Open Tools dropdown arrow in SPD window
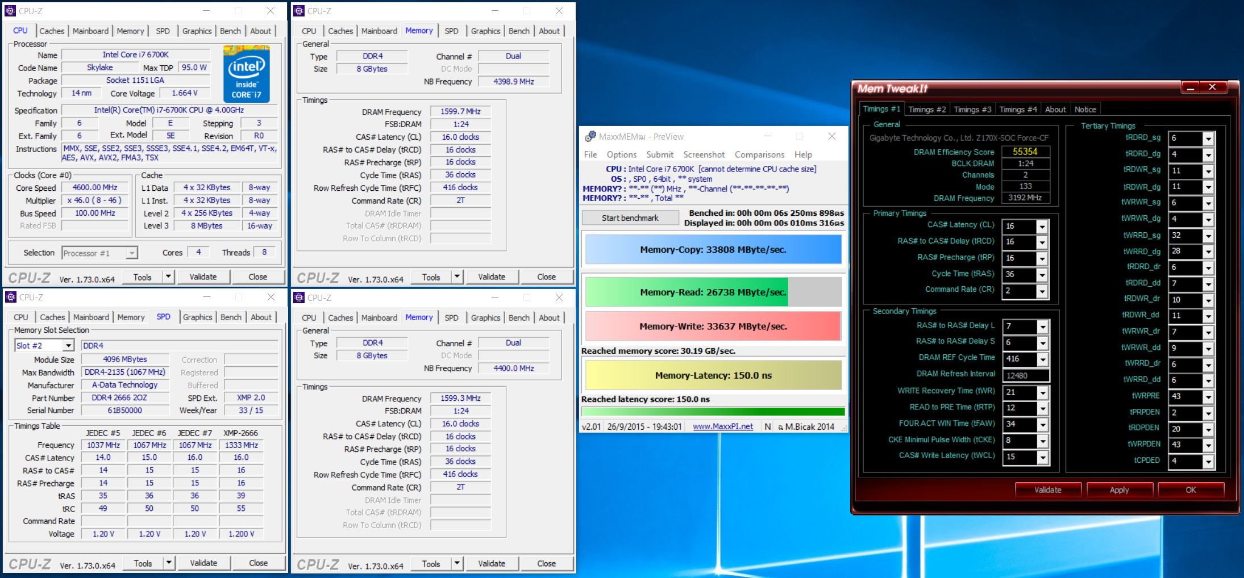Viewport: 1244px width, 578px height. click(x=169, y=563)
